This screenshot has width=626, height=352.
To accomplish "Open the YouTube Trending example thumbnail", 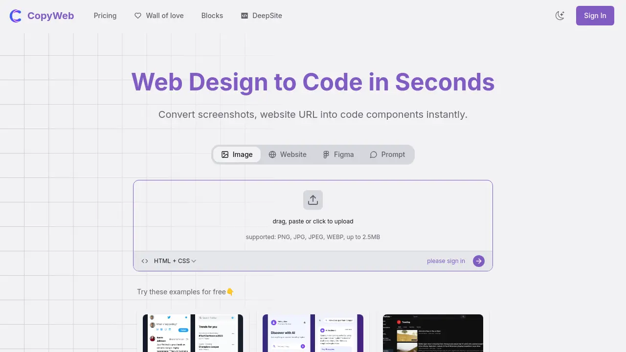I will click(x=433, y=333).
